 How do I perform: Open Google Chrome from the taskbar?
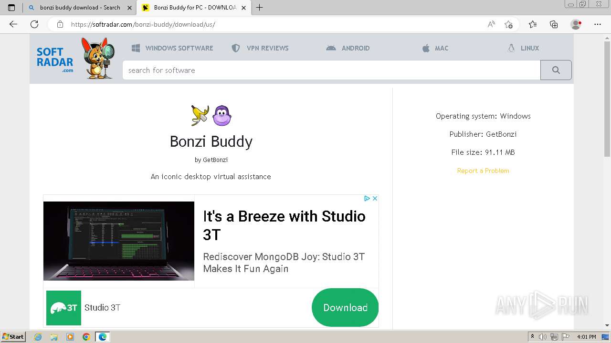pos(86,337)
